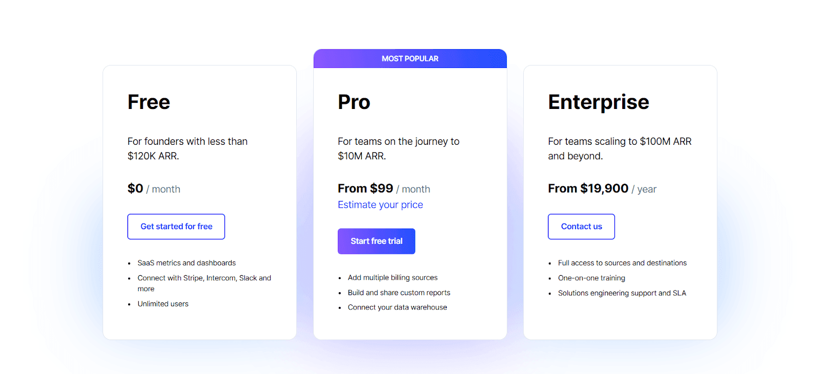Image resolution: width=820 pixels, height=374 pixels.
Task: Click the Unlimited users list item
Action: click(x=163, y=303)
